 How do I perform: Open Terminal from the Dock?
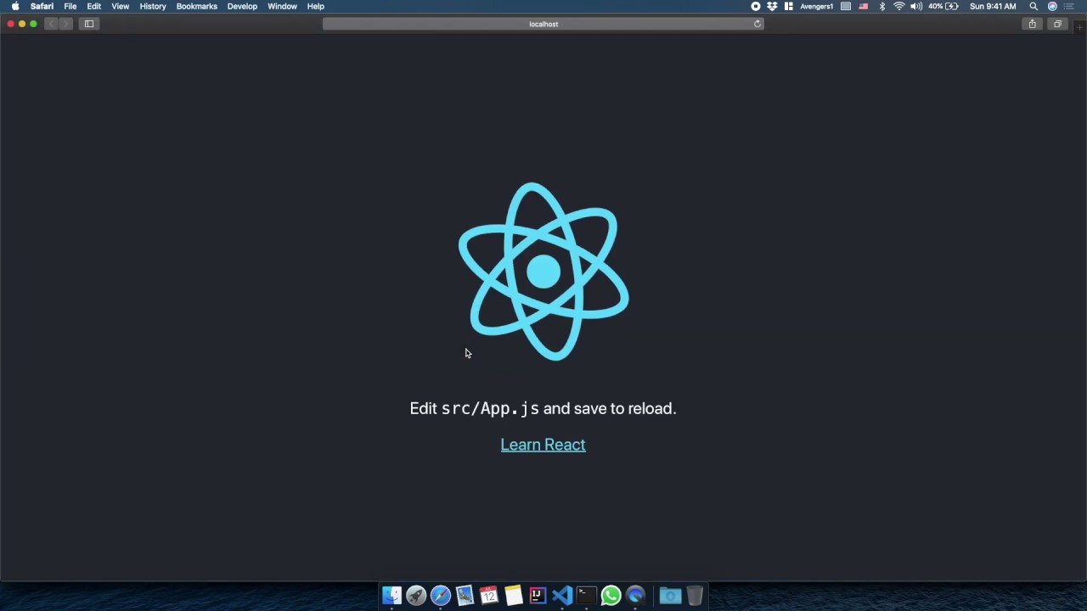(586, 596)
